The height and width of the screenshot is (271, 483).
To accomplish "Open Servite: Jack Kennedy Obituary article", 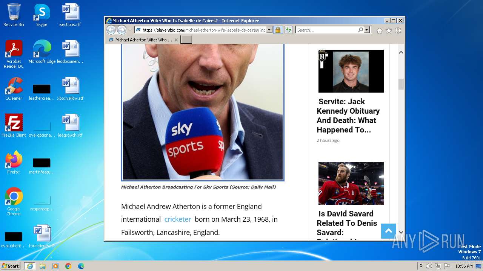I will coord(348,116).
